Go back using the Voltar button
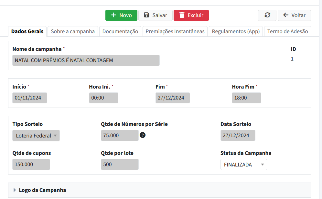This screenshot has width=322, height=199. coord(294,15)
